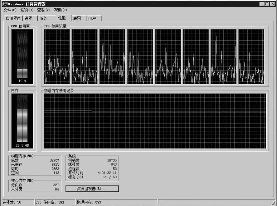Screen dimensions: 277x206
Task: Show the 联网 tab
Action: [x=77, y=18]
